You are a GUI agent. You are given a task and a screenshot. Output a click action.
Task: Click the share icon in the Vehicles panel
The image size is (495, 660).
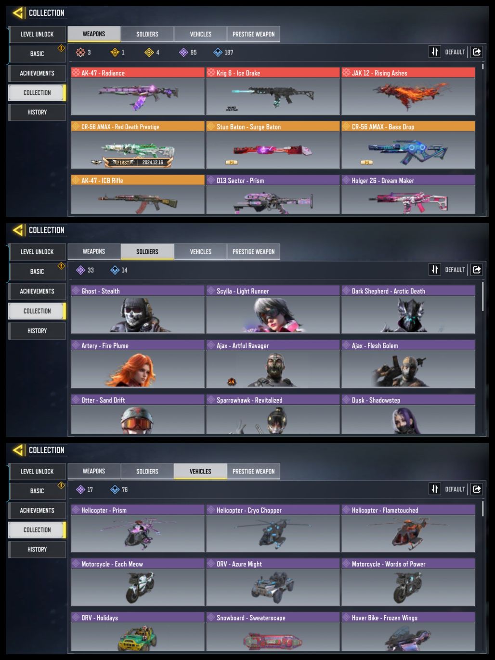coord(477,489)
